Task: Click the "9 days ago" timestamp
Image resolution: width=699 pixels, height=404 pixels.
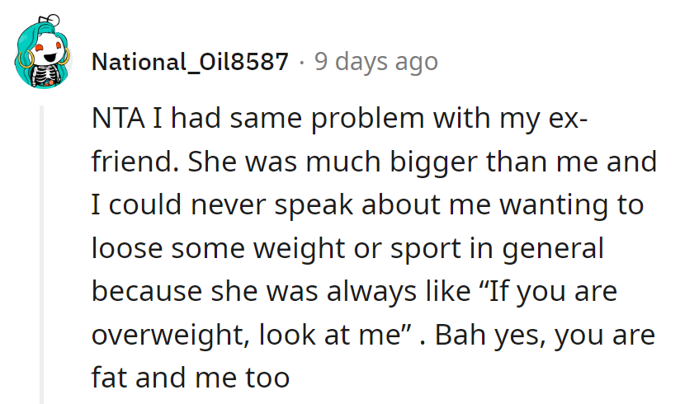Action: click(x=375, y=62)
